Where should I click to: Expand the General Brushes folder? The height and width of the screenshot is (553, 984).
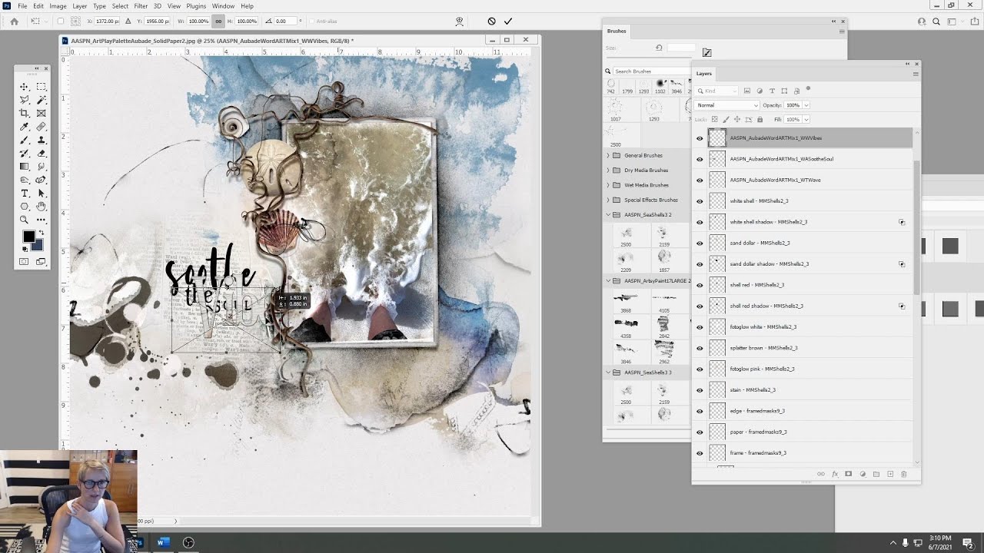608,155
